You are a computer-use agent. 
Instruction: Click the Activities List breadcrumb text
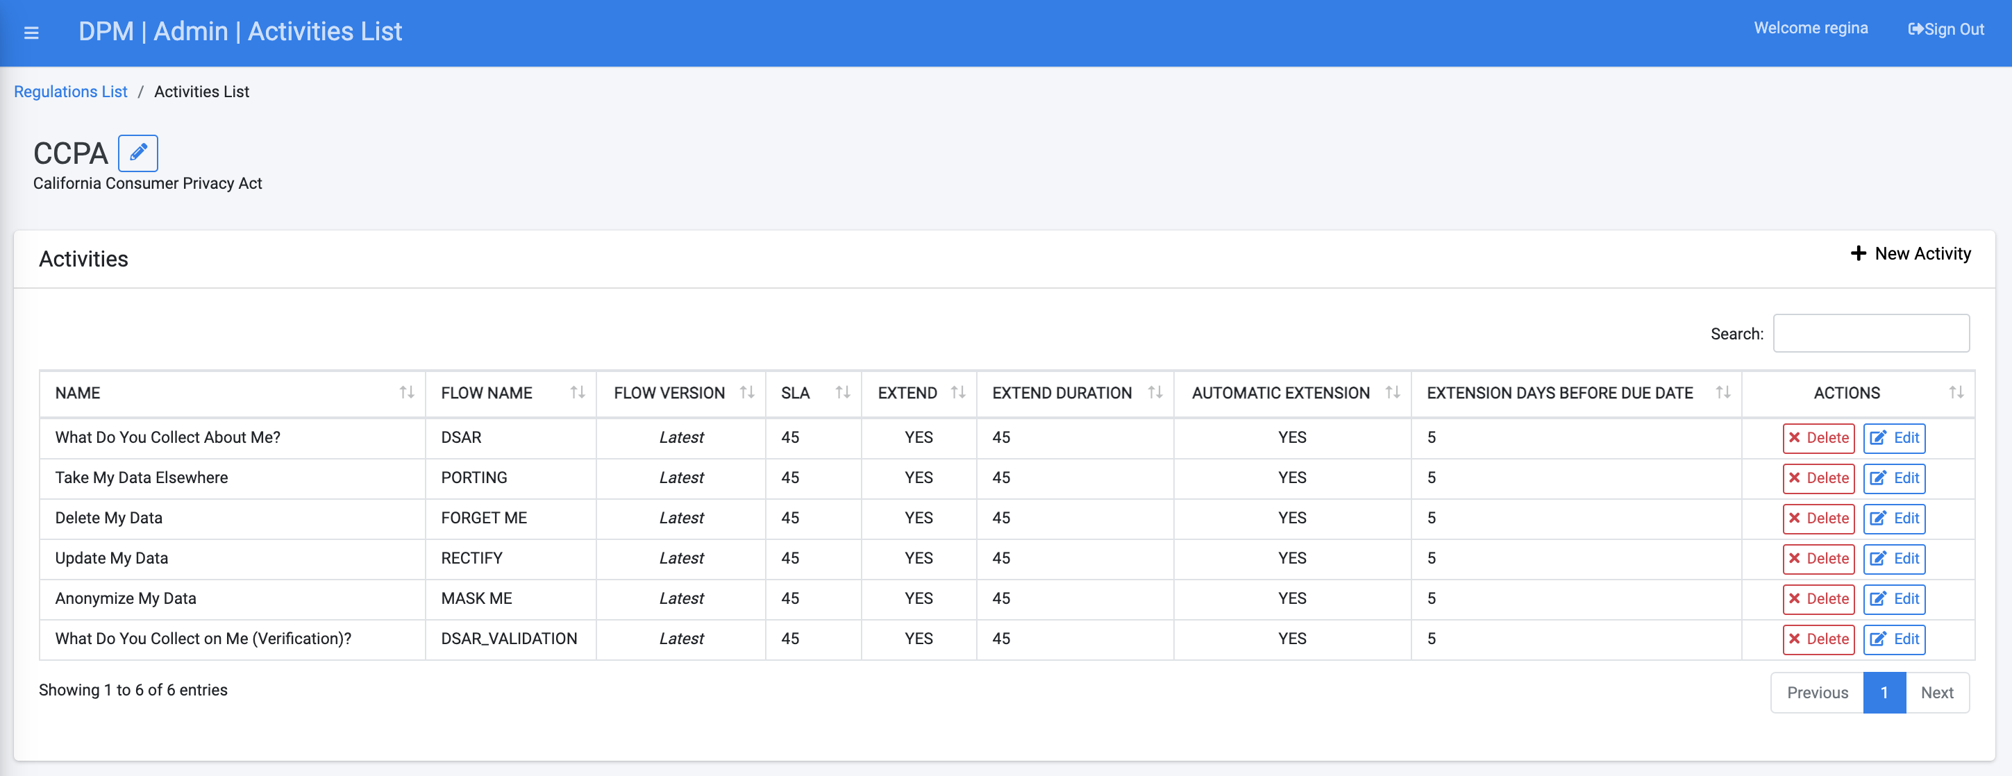tap(201, 92)
